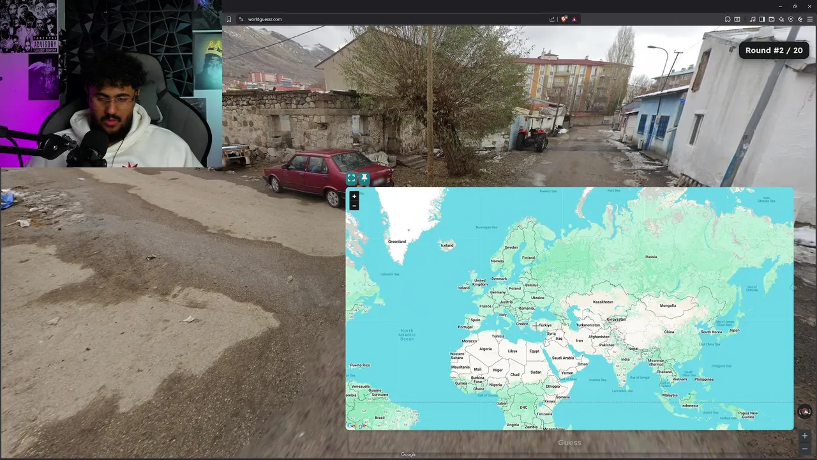This screenshot has width=817, height=460.
Task: Toggle the browser sidebar panel
Action: click(762, 19)
